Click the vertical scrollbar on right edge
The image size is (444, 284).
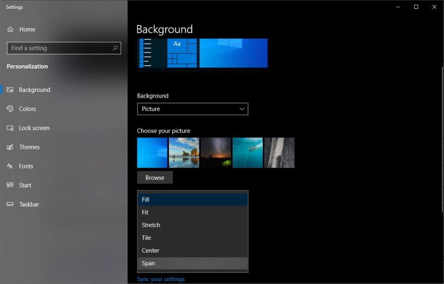pyautogui.click(x=442, y=139)
